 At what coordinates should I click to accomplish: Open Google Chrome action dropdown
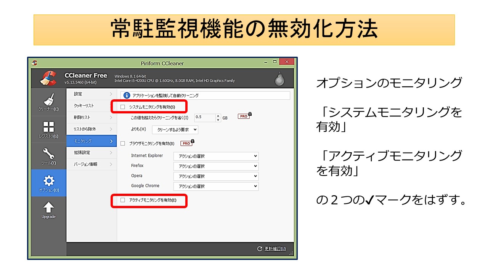coord(216,186)
